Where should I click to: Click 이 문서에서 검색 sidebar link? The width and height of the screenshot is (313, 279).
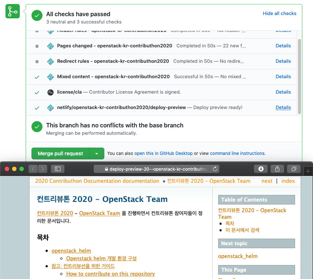[242, 230]
